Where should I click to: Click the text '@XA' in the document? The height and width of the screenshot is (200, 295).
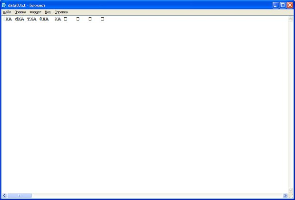(x=44, y=19)
